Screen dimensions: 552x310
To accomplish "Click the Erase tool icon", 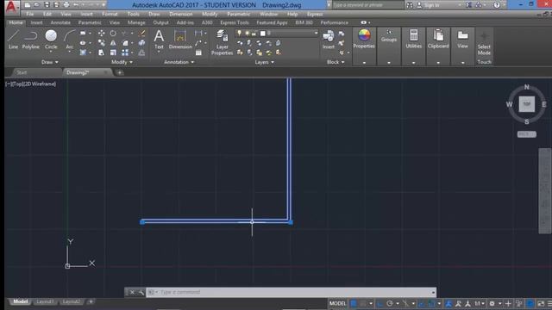I will pos(141,33).
